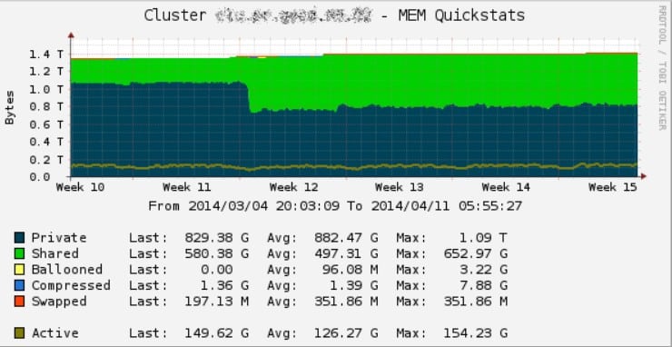Screen dimensions: 672x347
Task: Click the 'Compressed' legend label
Action: tap(71, 285)
